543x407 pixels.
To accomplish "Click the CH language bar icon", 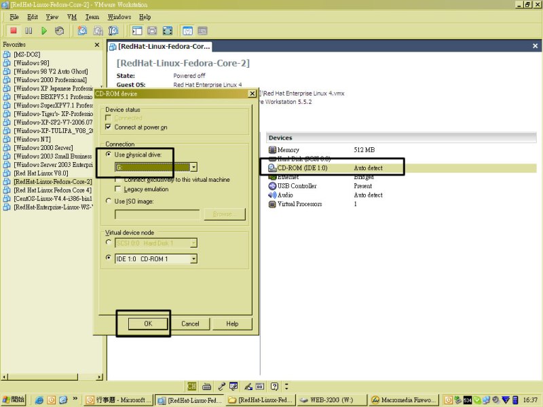I will 191,386.
